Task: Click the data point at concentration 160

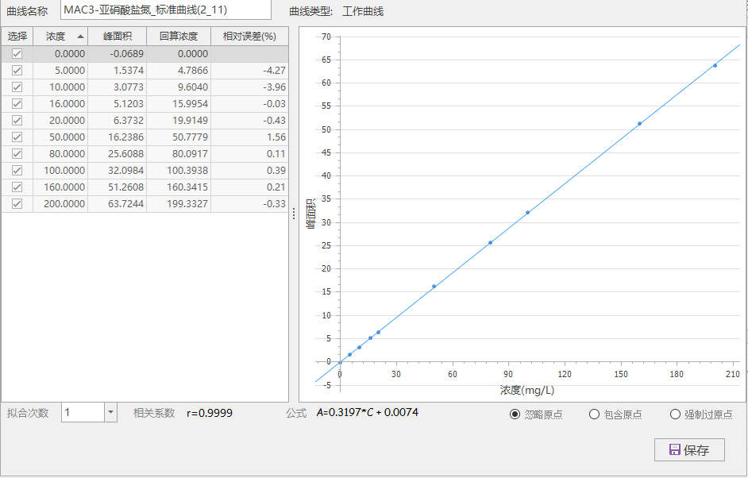Action: [639, 124]
